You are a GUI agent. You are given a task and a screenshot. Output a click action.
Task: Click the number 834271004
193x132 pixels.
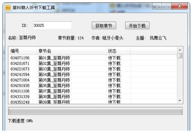click(20, 80)
